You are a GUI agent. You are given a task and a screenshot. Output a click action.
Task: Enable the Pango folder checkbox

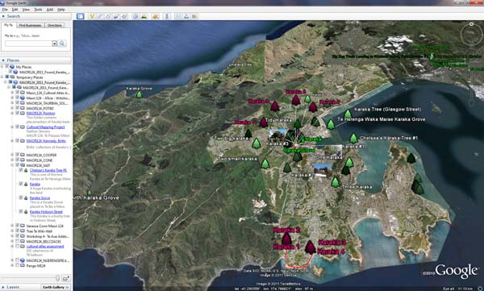[x=18, y=265]
